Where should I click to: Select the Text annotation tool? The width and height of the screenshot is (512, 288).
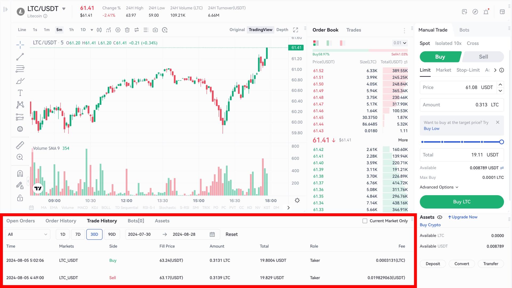tap(20, 93)
